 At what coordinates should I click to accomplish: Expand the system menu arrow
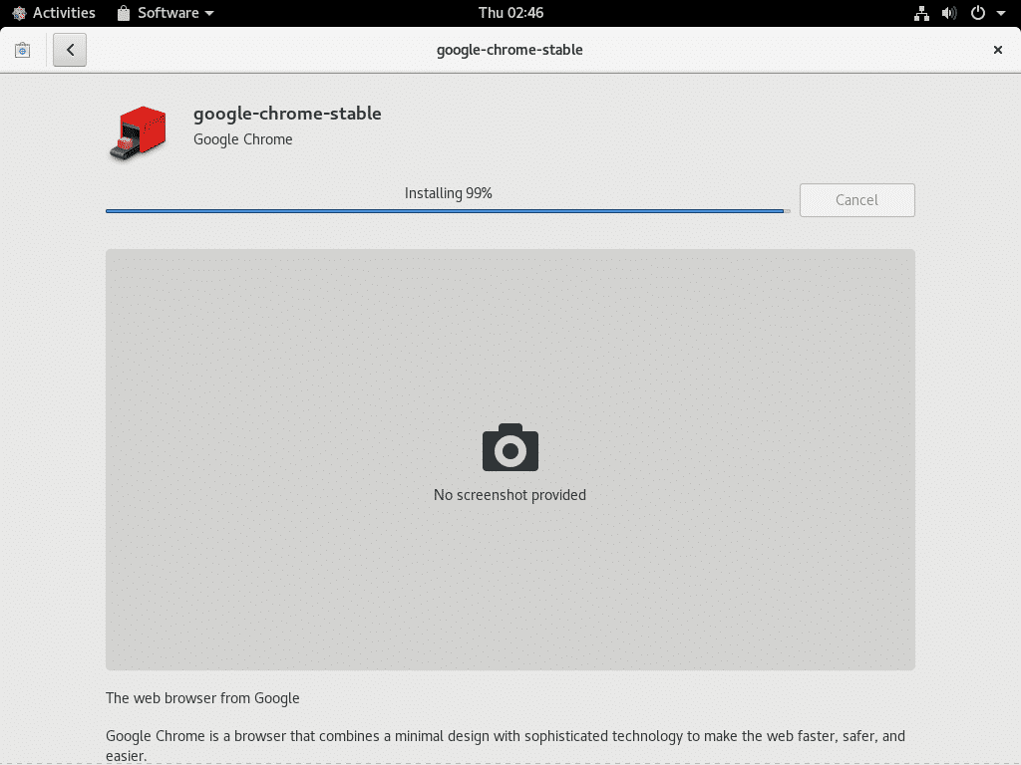(x=1000, y=13)
